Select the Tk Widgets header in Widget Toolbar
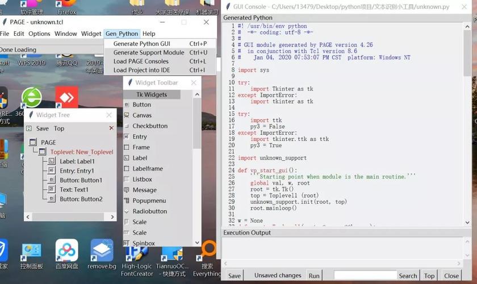Image resolution: width=477 pixels, height=284 pixels. tap(152, 94)
